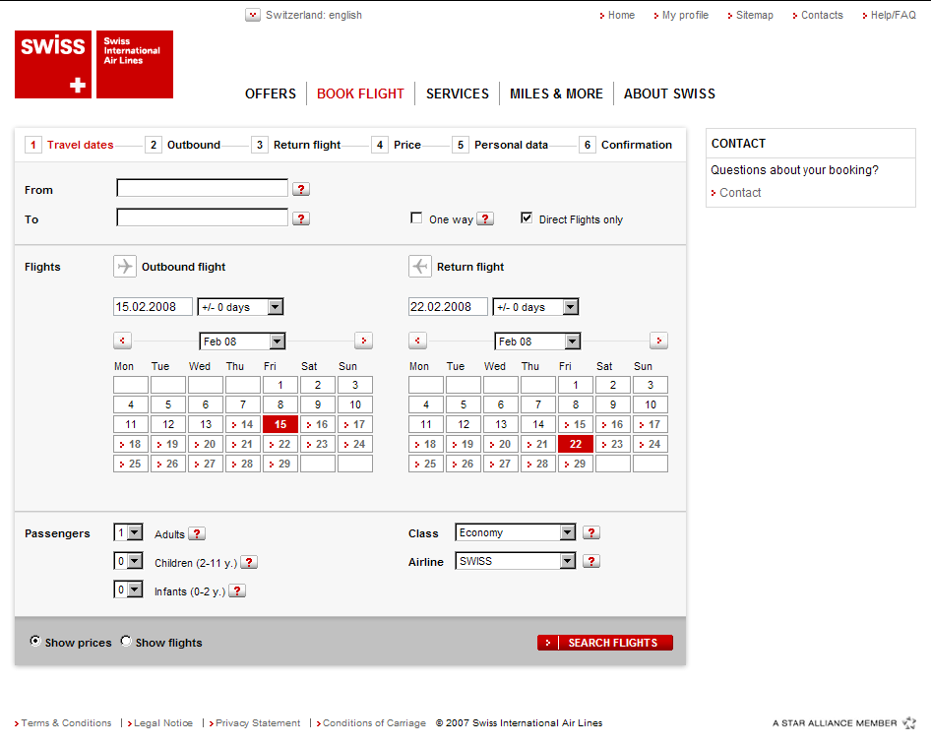Select day 24 in return calendar

click(651, 444)
